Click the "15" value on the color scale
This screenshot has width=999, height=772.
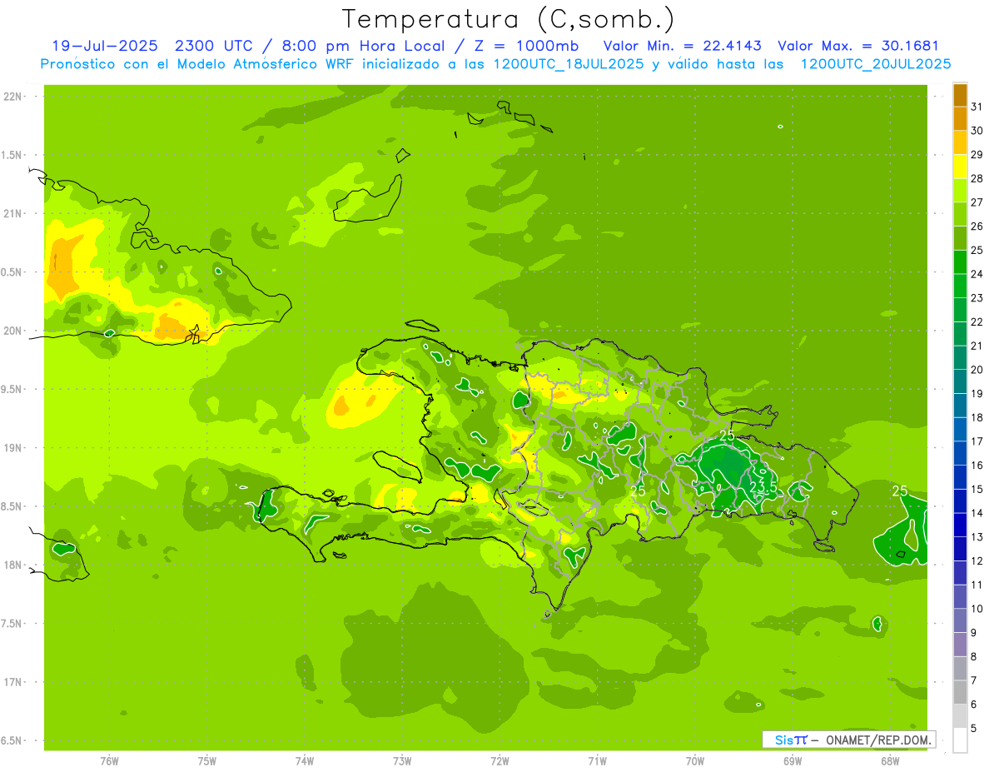coord(977,490)
